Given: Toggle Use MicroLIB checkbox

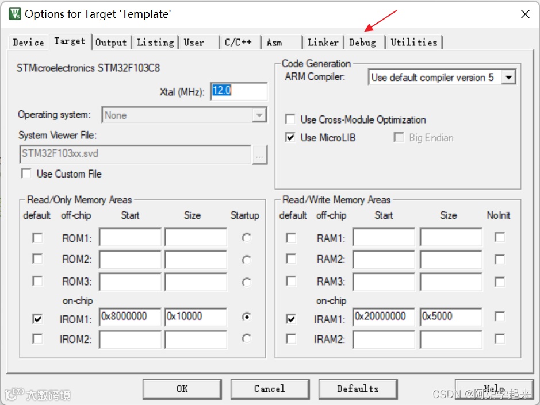Looking at the screenshot, I should [290, 138].
